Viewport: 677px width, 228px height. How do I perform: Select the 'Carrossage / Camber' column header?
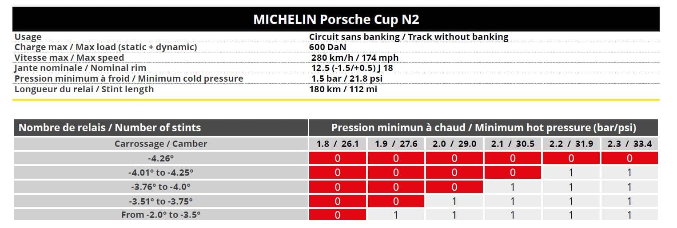coord(161,144)
